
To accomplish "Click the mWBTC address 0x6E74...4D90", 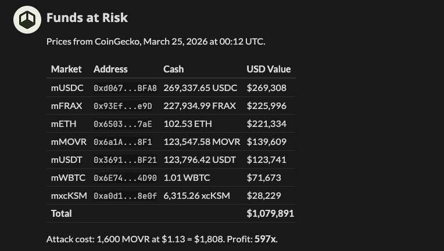I will 125,178.
